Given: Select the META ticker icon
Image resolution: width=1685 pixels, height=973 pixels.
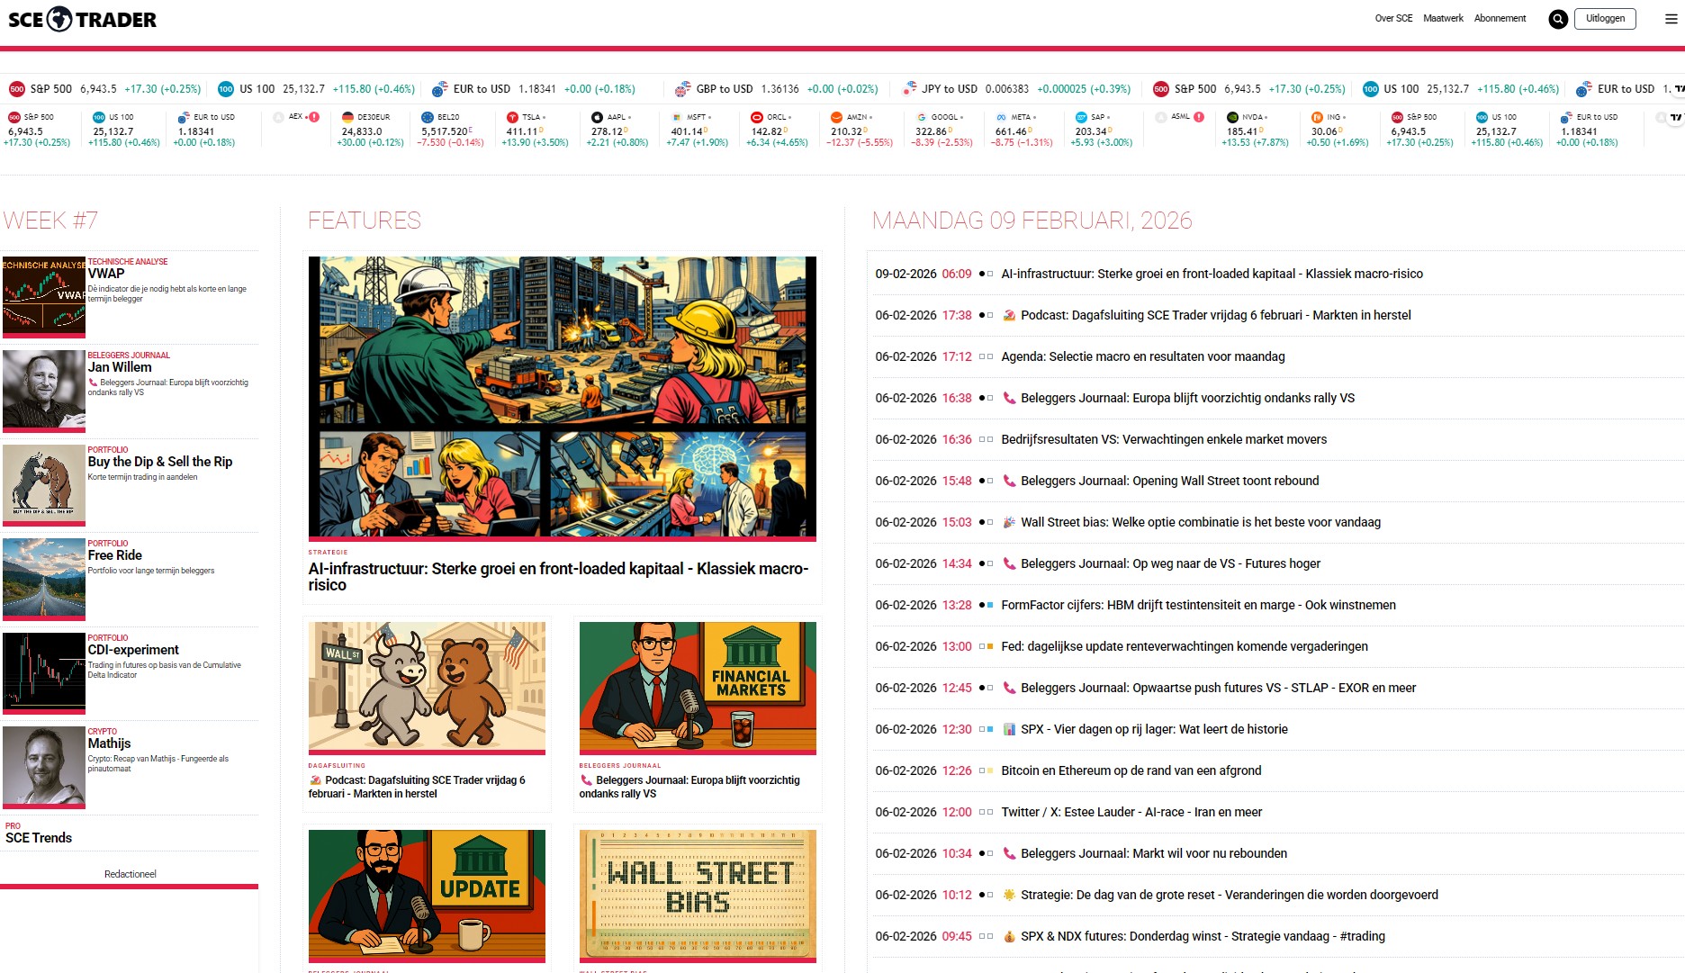Looking at the screenshot, I should point(1001,117).
